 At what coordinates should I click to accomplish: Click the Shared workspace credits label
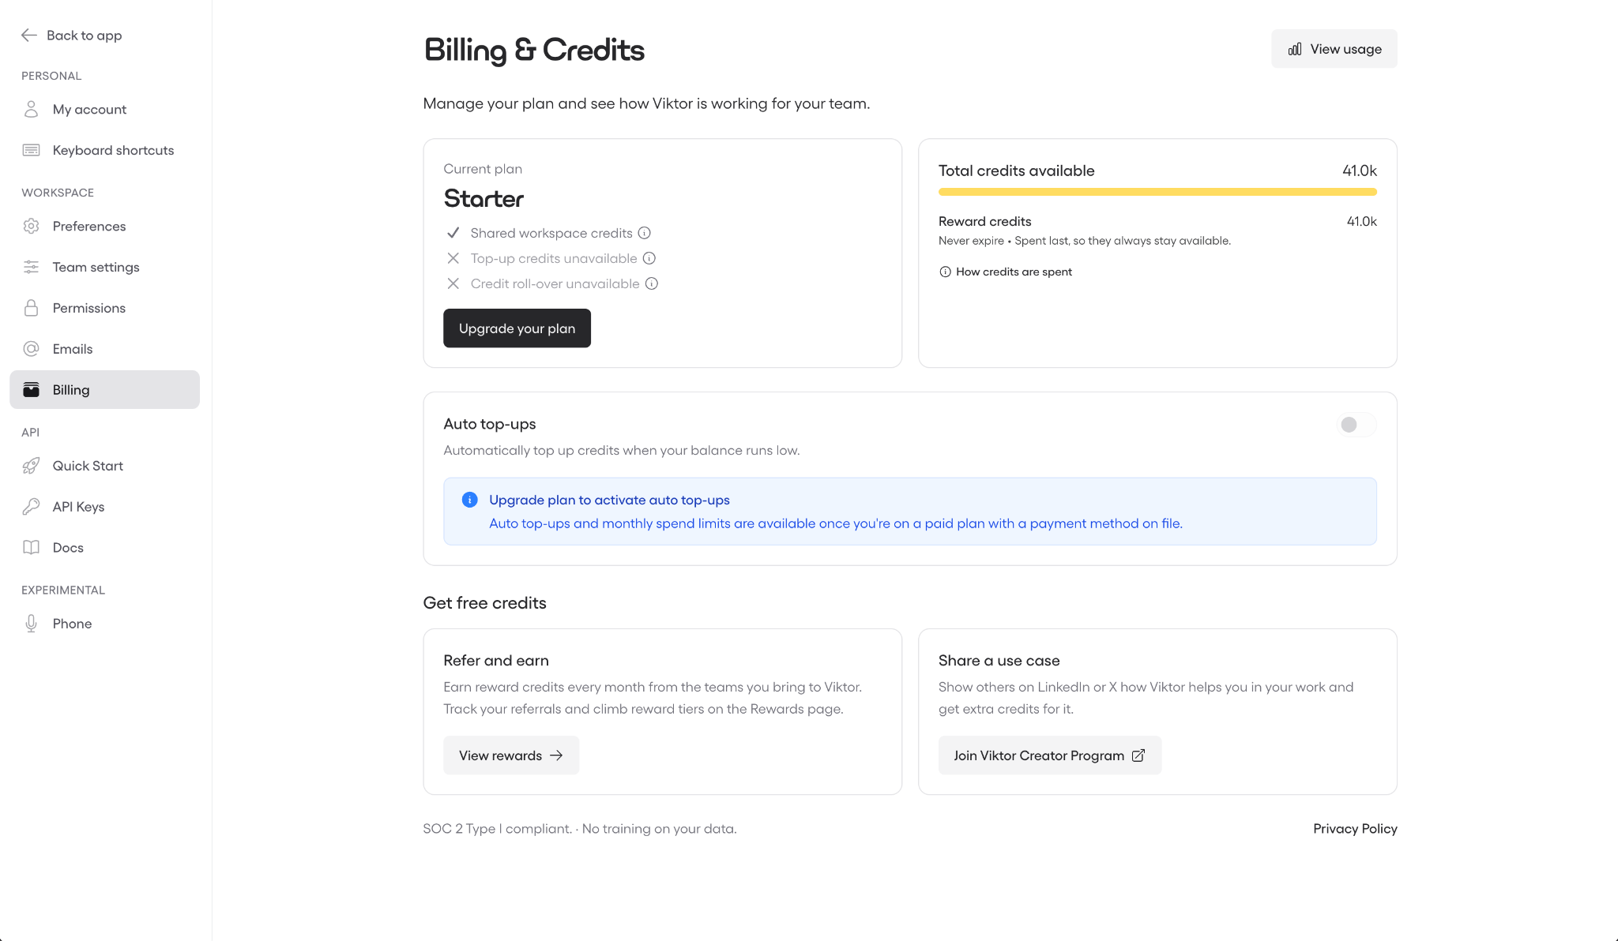pyautogui.click(x=551, y=233)
